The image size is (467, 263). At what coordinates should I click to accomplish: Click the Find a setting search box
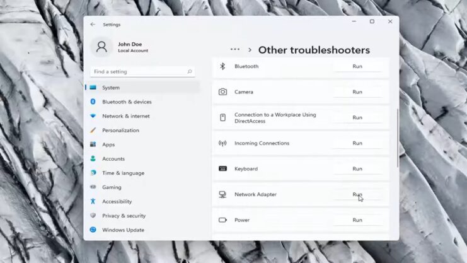point(142,71)
